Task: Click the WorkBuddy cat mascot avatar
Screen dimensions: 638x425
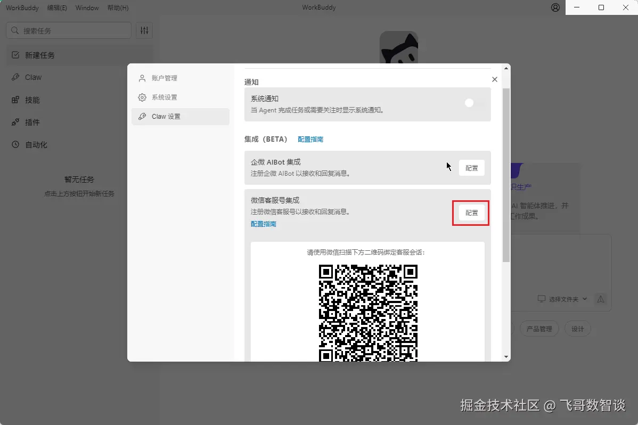Action: point(399,47)
